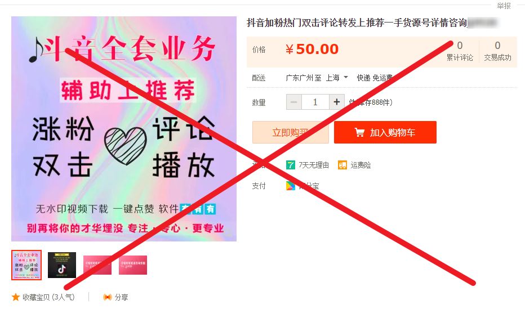Click the 加入购物车 add to cart button
Screen dimensions: 525x309
click(x=385, y=132)
